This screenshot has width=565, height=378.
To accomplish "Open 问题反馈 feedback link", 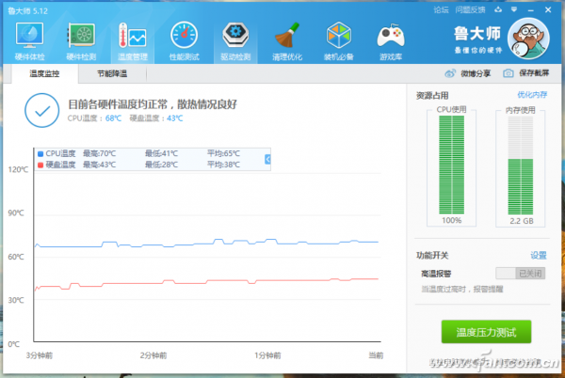I will click(470, 10).
